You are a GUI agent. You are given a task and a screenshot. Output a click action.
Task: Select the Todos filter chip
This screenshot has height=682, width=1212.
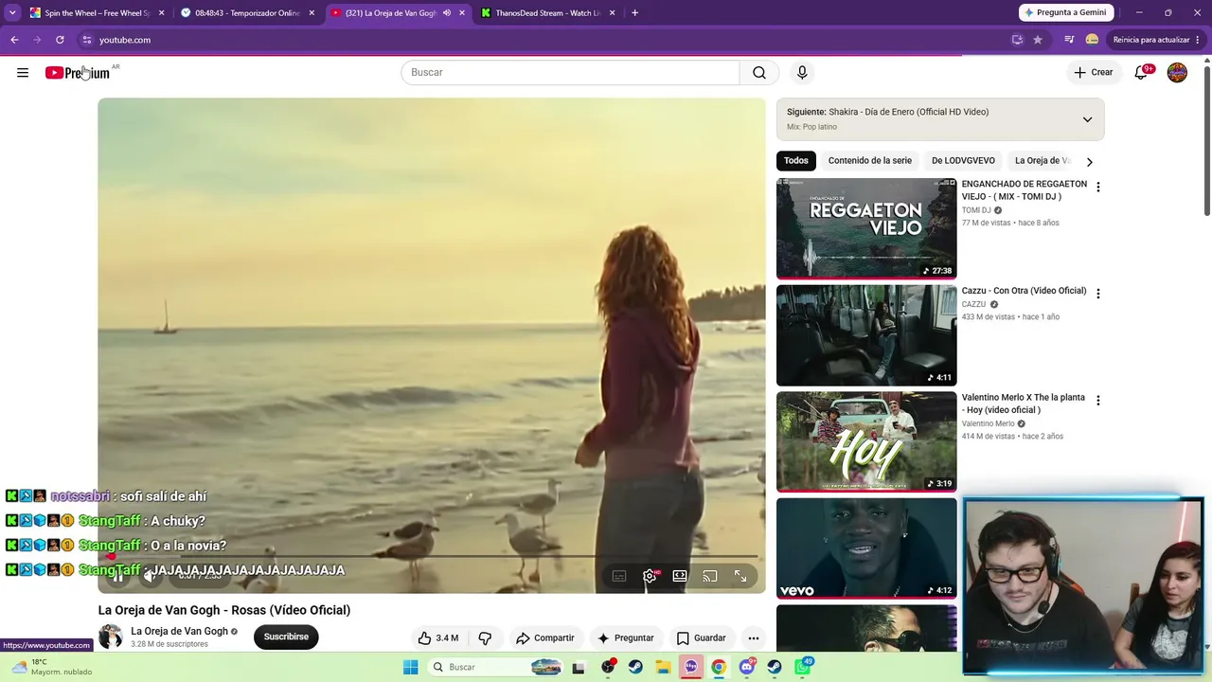[796, 161]
